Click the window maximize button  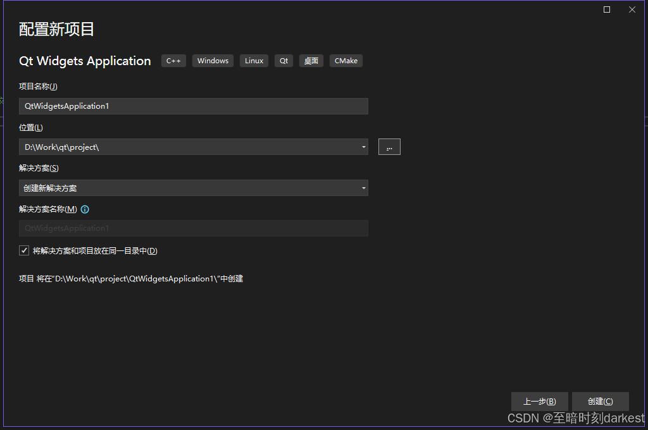point(606,9)
